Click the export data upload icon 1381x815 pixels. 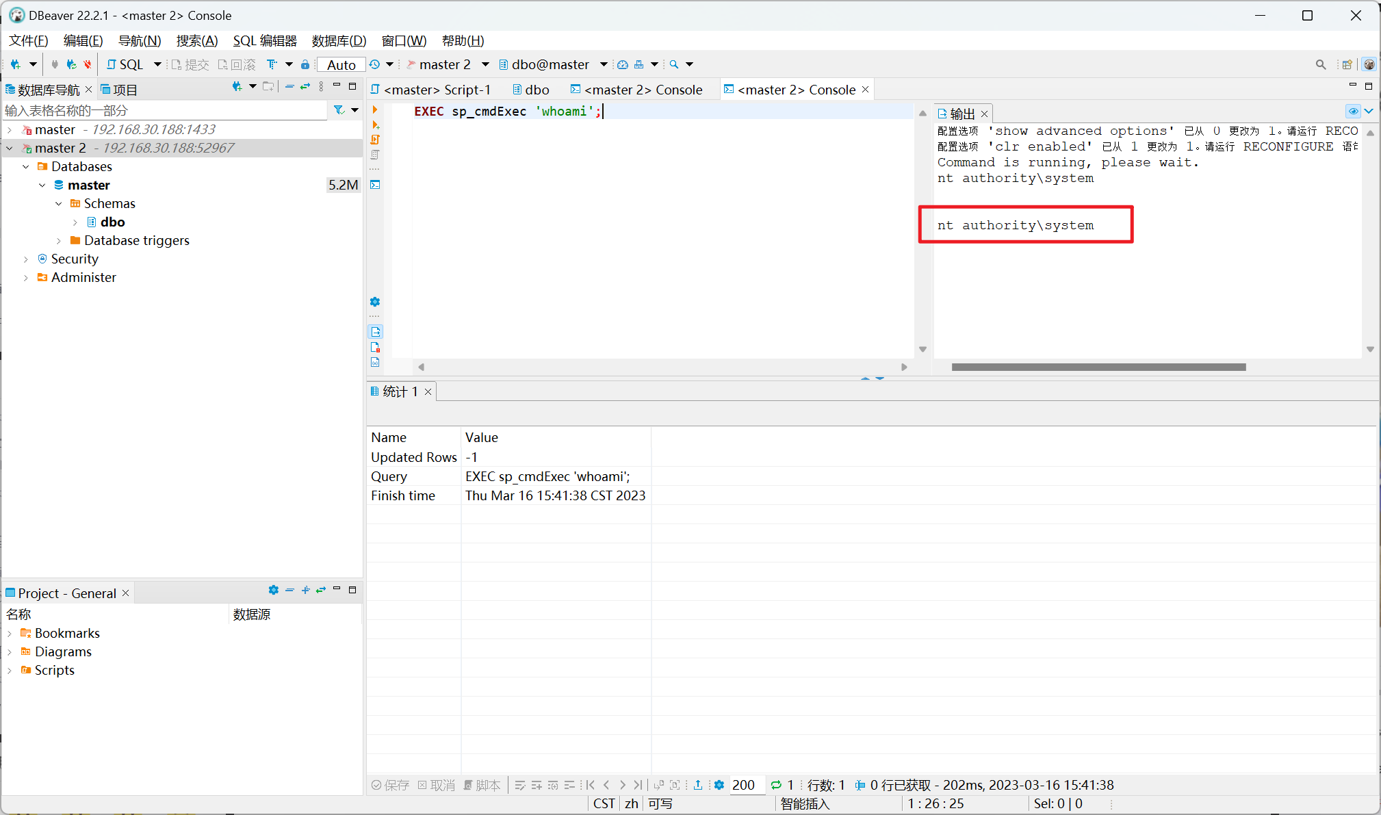[x=698, y=785]
